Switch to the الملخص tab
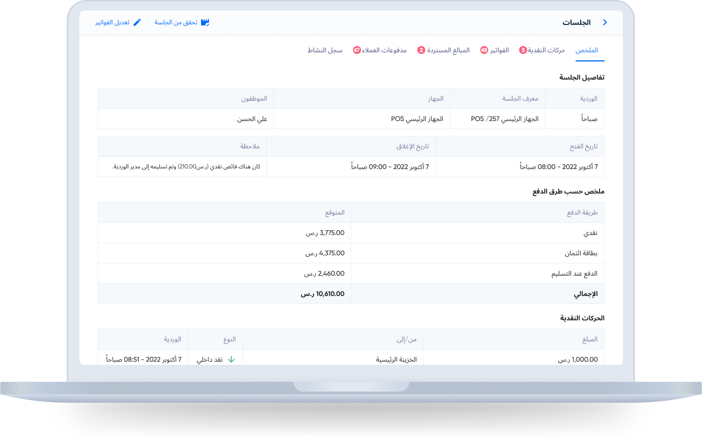 pos(586,50)
